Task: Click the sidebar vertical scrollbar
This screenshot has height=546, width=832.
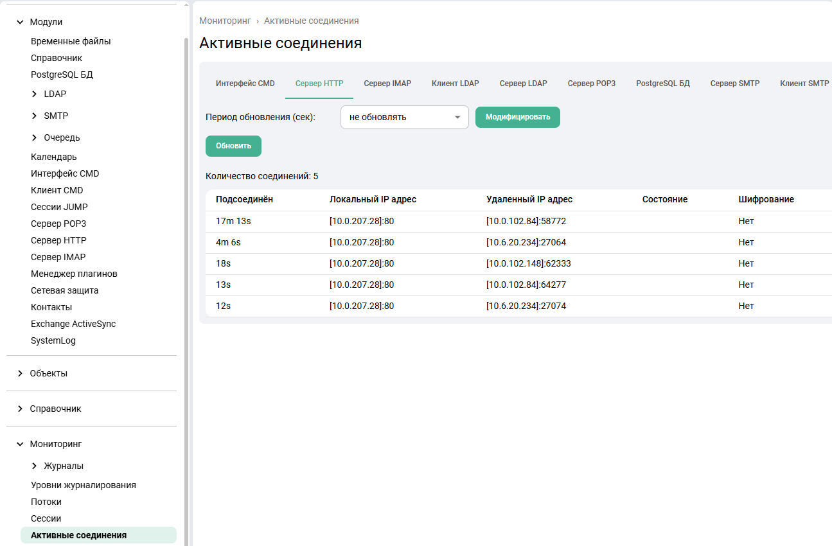Action: (186, 257)
